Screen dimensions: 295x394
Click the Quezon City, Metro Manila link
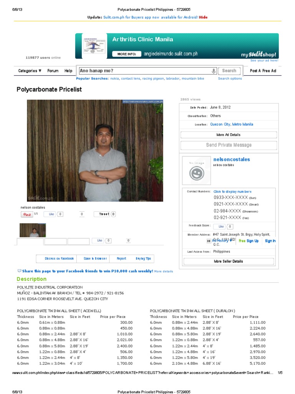pyautogui.click(x=232, y=124)
